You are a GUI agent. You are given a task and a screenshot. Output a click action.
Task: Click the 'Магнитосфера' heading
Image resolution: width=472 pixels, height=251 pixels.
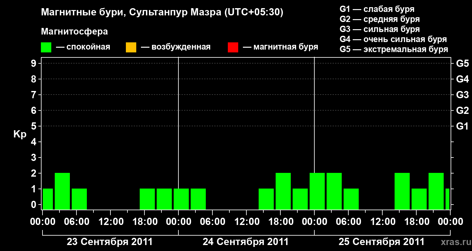(74, 32)
